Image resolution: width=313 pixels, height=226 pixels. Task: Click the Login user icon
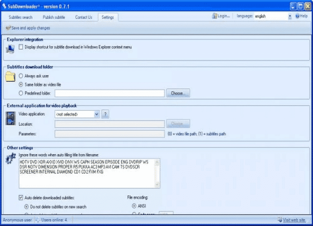coord(215,16)
